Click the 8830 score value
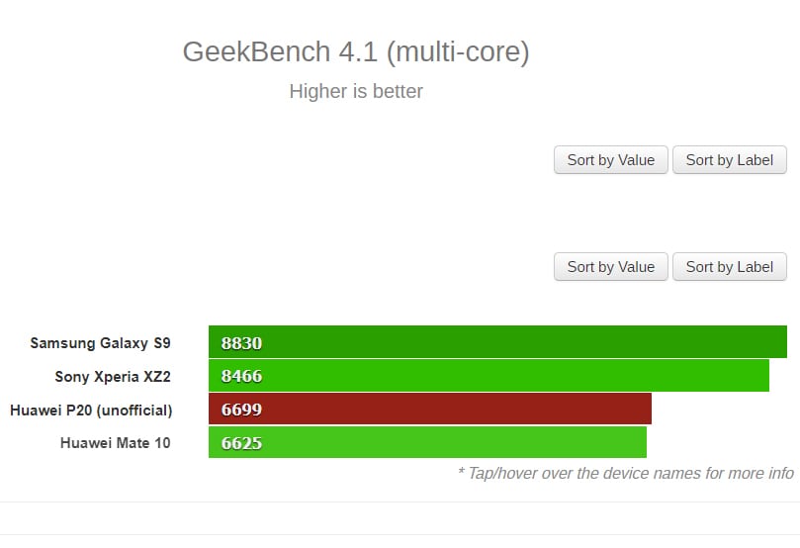This screenshot has height=548, width=800. pos(241,343)
